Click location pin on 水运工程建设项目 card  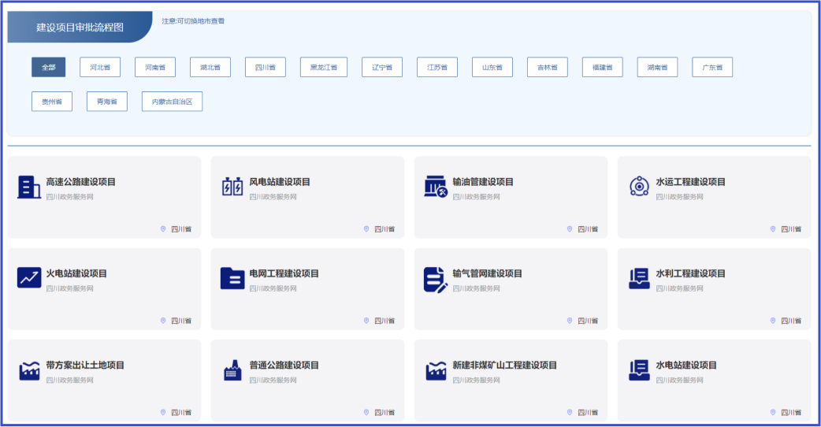[x=773, y=229]
